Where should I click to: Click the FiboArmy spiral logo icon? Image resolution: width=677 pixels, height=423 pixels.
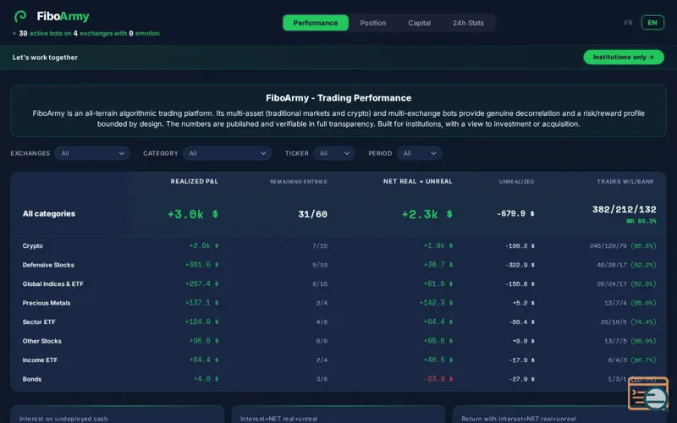click(20, 16)
